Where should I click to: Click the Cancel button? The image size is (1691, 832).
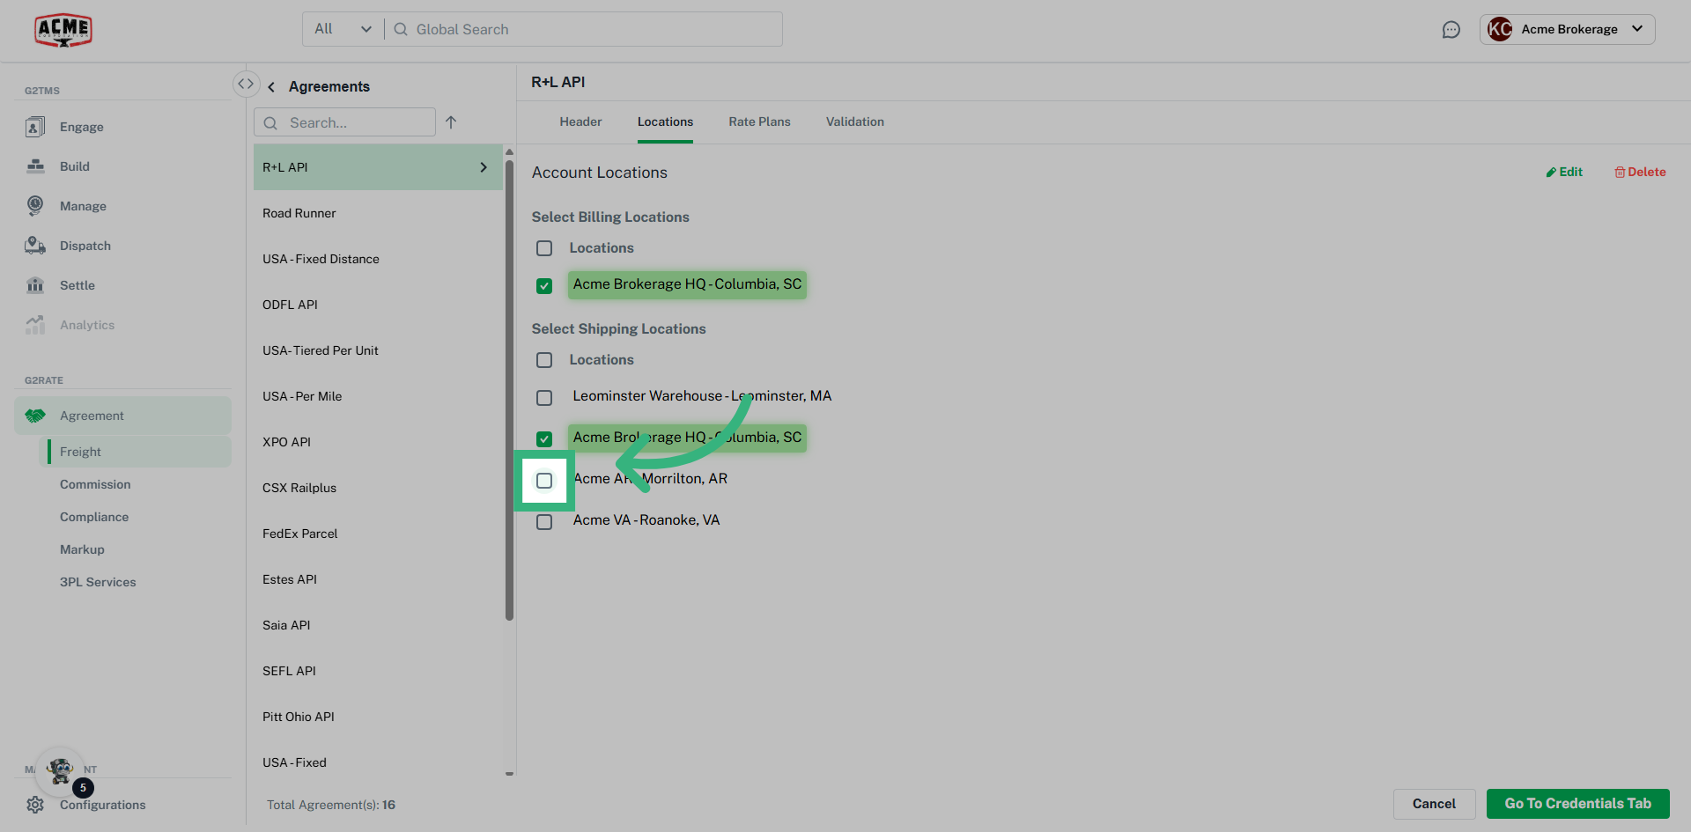pos(1434,803)
